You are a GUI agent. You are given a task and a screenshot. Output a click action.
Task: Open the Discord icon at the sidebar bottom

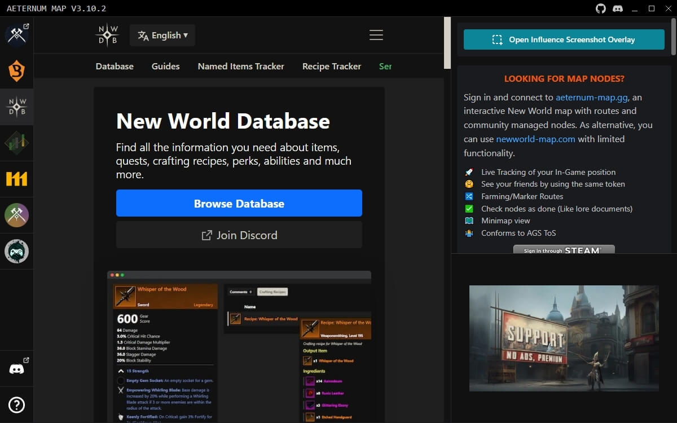click(x=17, y=369)
